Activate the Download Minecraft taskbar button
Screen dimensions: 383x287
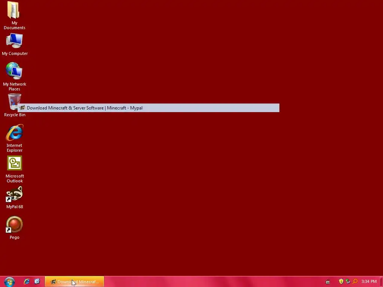(x=74, y=282)
